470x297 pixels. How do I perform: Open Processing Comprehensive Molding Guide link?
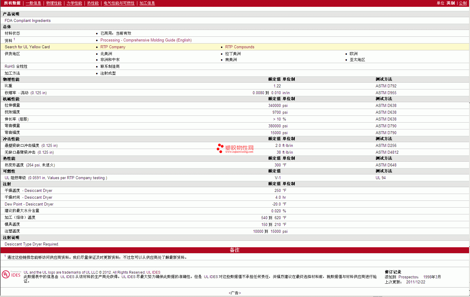tap(146, 40)
